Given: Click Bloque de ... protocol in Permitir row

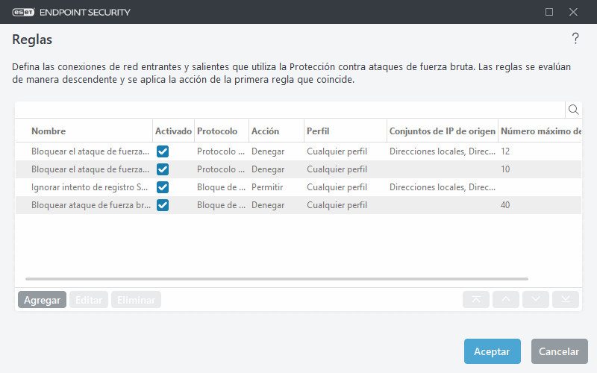Looking at the screenshot, I should [221, 187].
